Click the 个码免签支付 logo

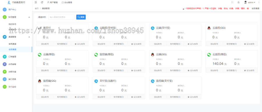pos(16,2)
